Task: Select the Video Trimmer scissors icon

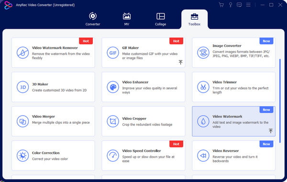Action: click(x=203, y=87)
